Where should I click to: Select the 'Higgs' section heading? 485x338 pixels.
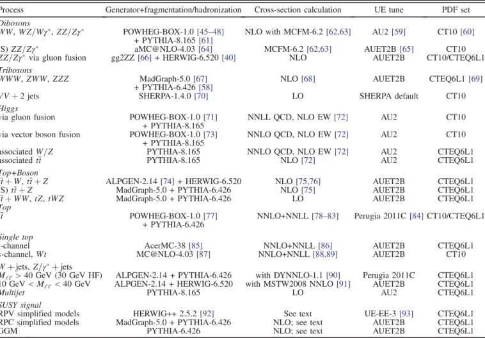click(9, 109)
